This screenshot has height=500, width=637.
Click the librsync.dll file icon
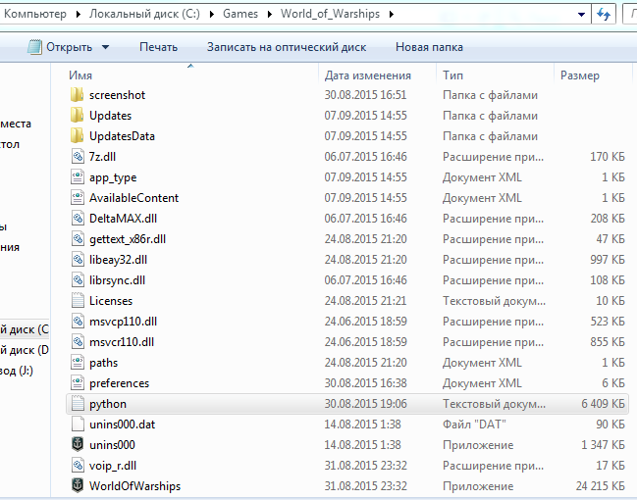pyautogui.click(x=78, y=280)
